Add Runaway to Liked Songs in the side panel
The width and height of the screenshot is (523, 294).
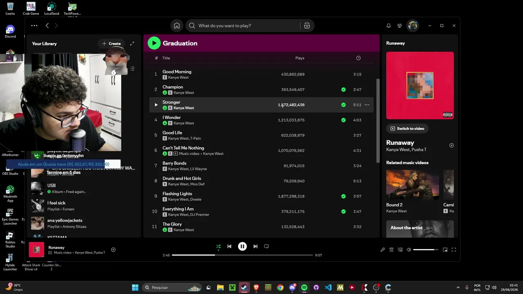451,145
